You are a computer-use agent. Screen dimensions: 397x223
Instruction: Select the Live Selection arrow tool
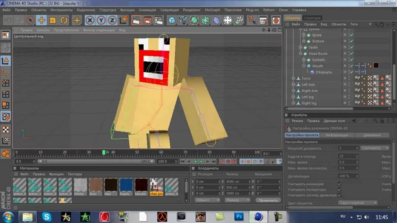[30, 20]
